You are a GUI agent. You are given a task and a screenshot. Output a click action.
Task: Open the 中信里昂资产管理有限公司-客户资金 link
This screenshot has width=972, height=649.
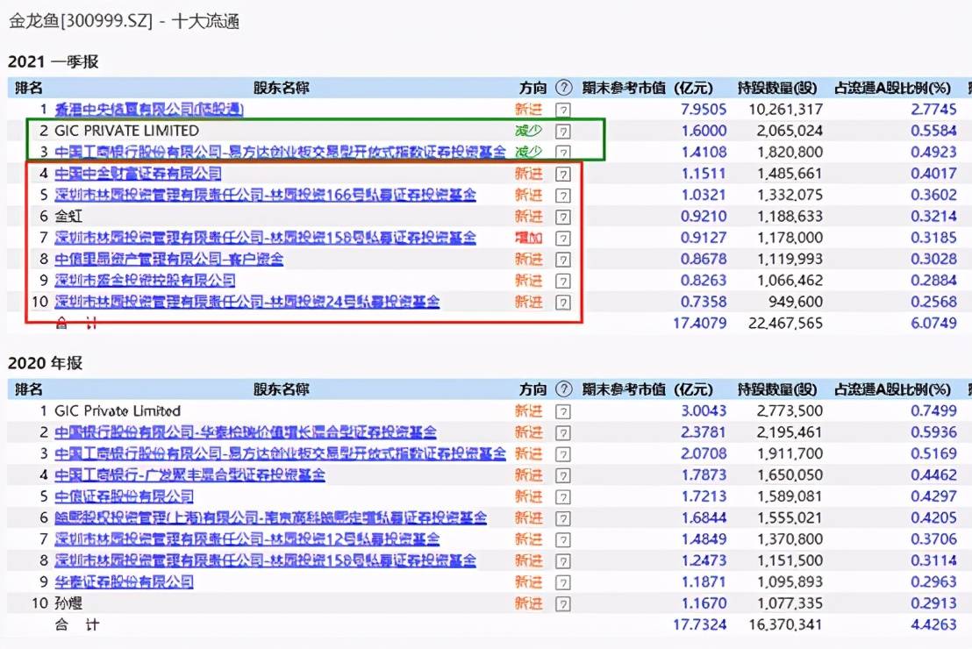[168, 259]
